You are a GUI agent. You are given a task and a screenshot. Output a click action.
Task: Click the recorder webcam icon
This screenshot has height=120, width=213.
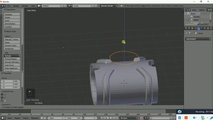click(x=203, y=118)
